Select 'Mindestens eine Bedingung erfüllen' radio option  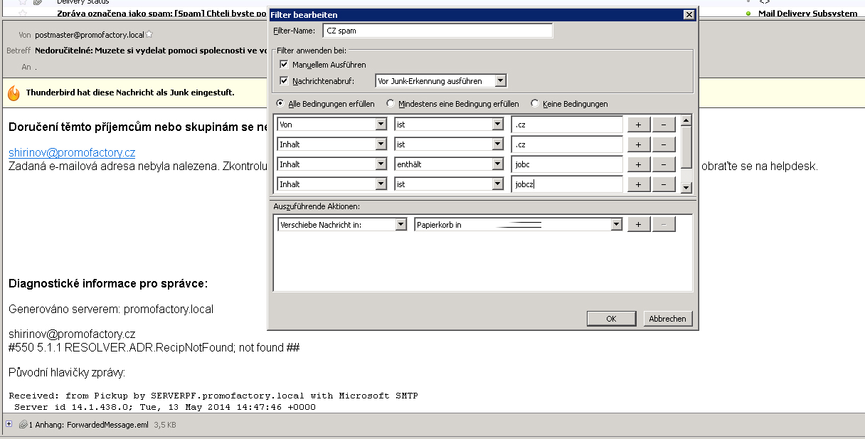(x=391, y=104)
